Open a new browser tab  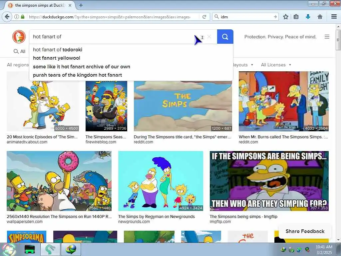point(81,5)
